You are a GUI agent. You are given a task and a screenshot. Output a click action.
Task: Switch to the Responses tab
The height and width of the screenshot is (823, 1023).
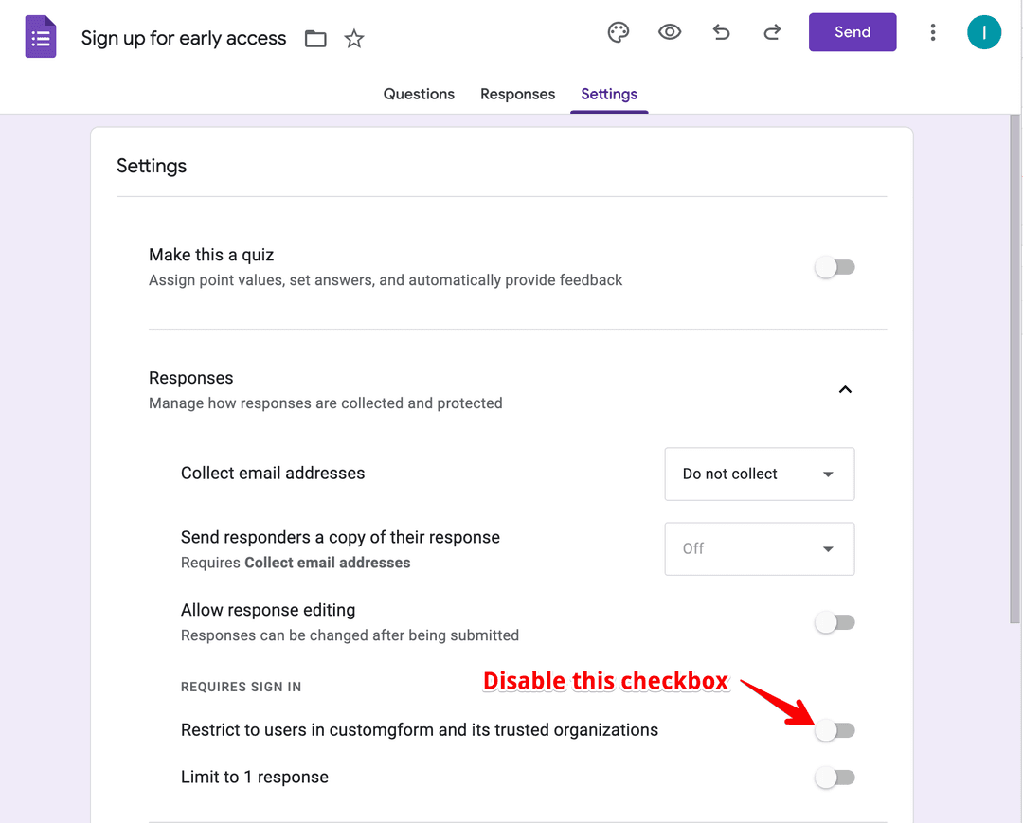(517, 94)
